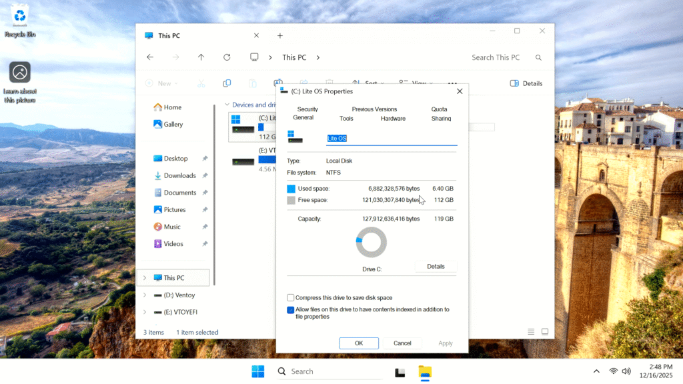The image size is (683, 384).
Task: Click the Refresh icon in File Explorer
Action: coord(227,57)
